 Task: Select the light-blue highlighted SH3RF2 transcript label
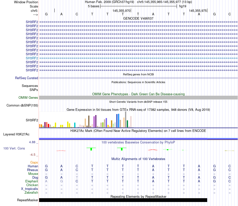(32, 58)
